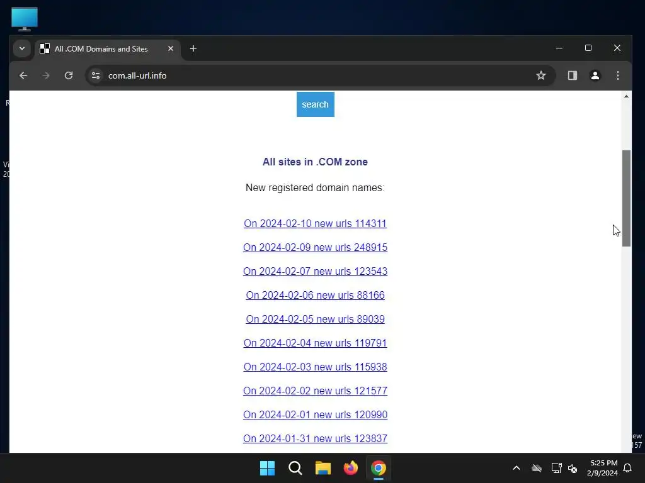Open the Chrome profile menu
The image size is (645, 483).
(595, 75)
